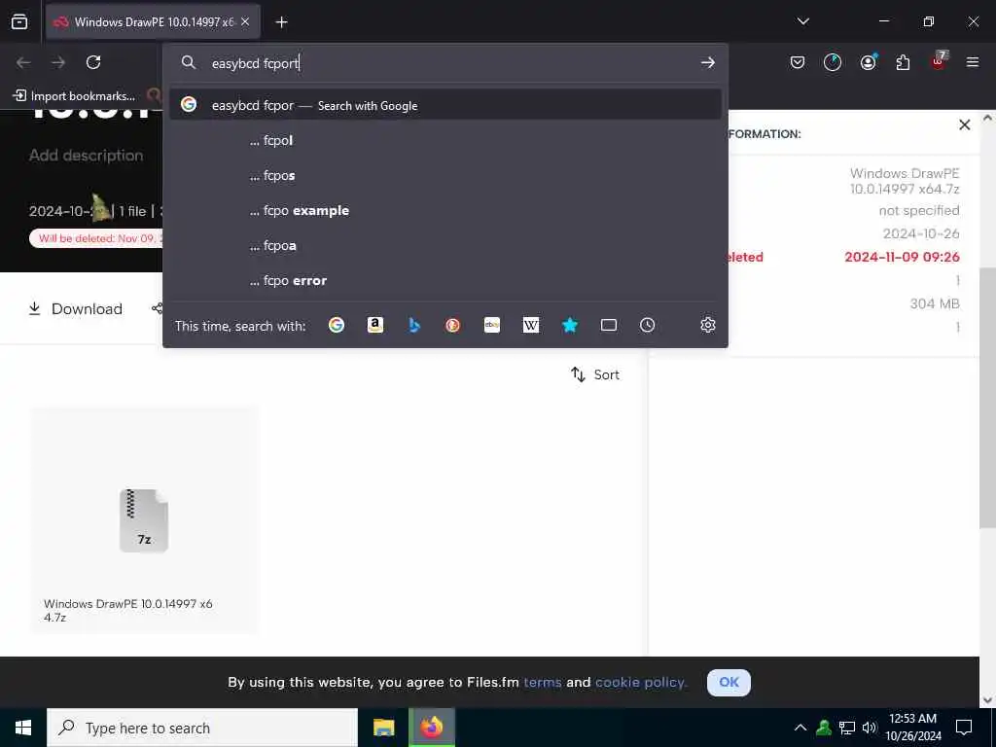Open the uBlock extension icon with badge

pyautogui.click(x=939, y=61)
